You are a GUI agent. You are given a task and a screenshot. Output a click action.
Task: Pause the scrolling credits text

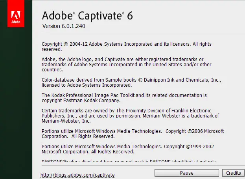[x=187, y=173]
